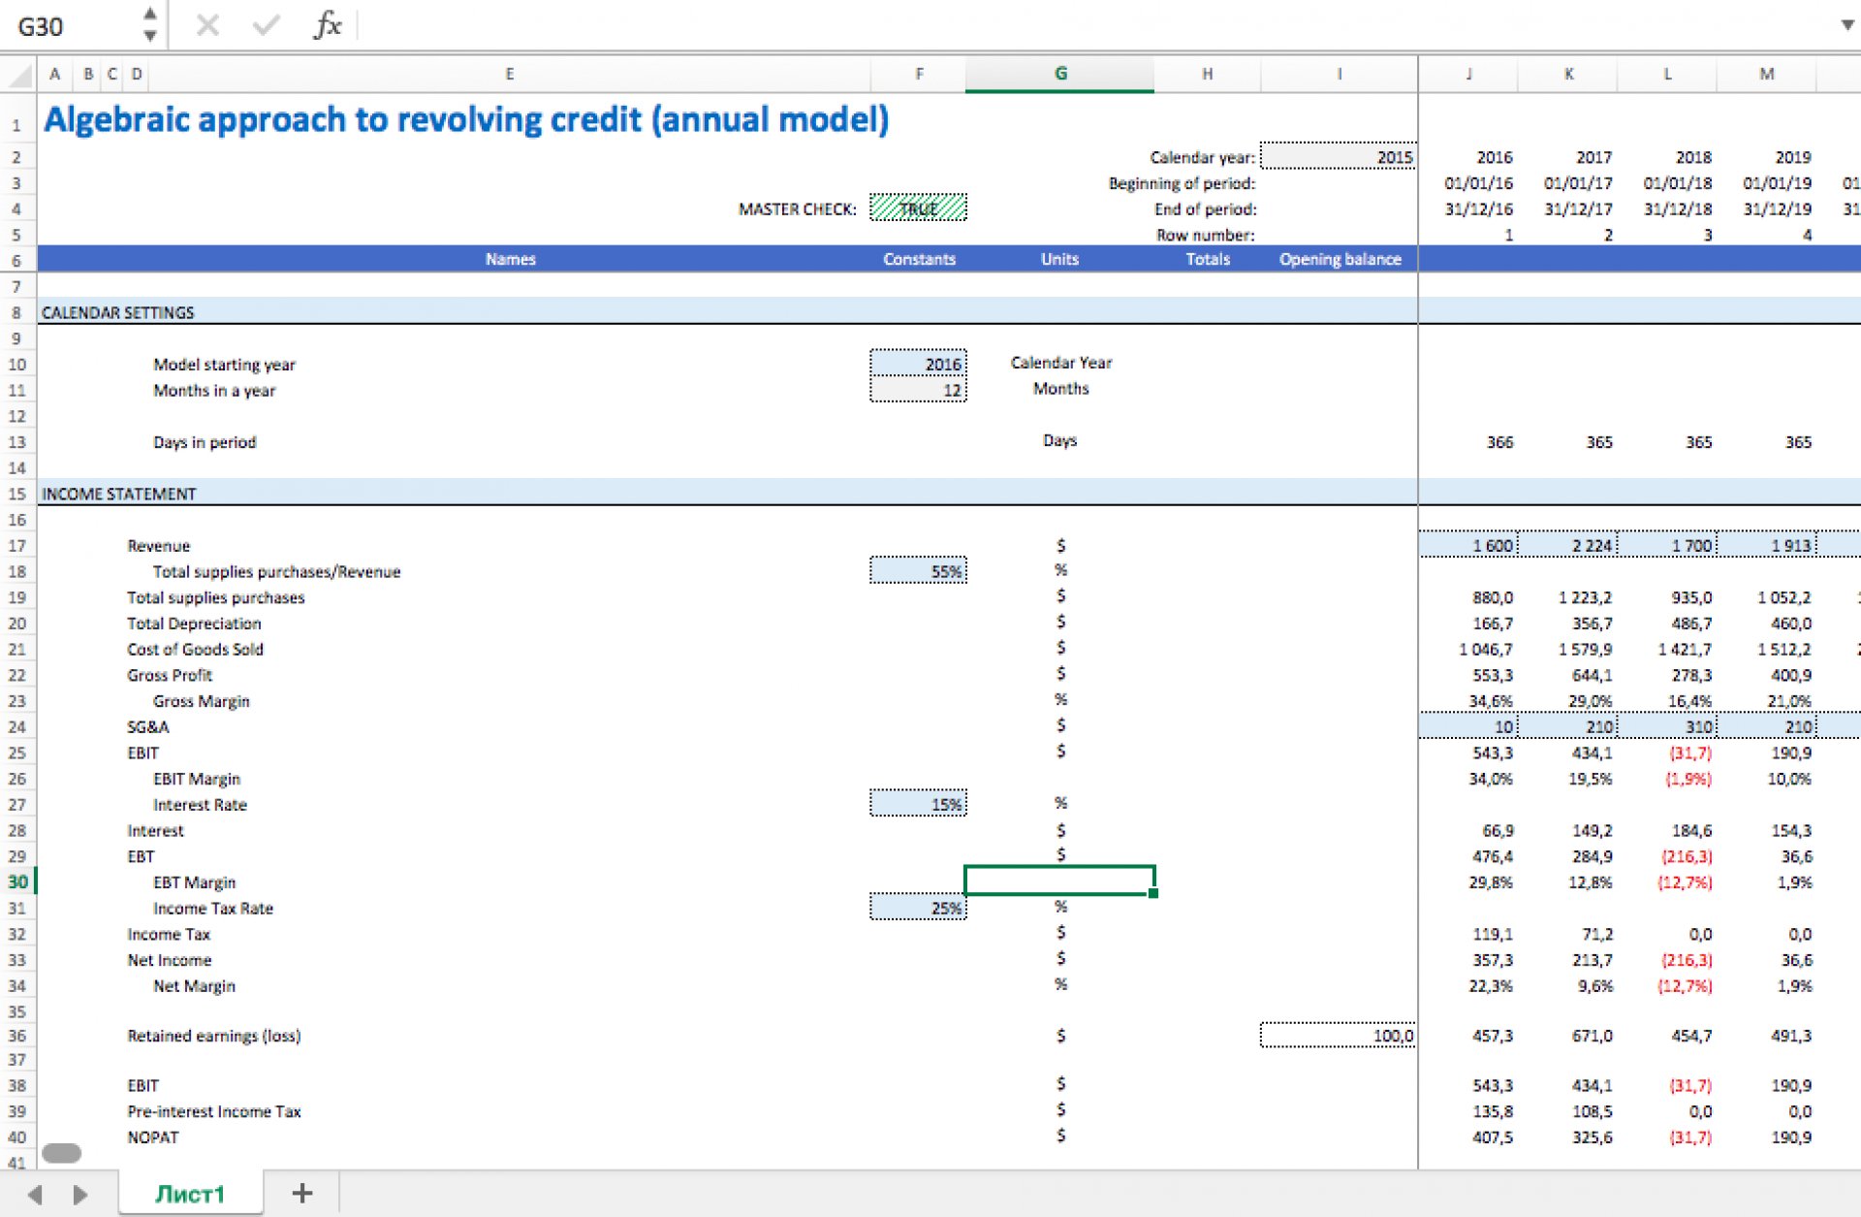Expand the formula bar arrow
1861x1217 pixels.
[x=1847, y=25]
